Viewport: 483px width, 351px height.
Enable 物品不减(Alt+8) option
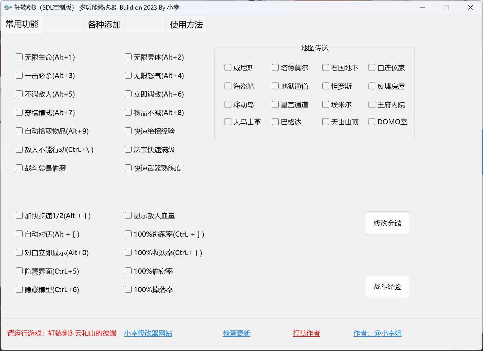tap(128, 112)
